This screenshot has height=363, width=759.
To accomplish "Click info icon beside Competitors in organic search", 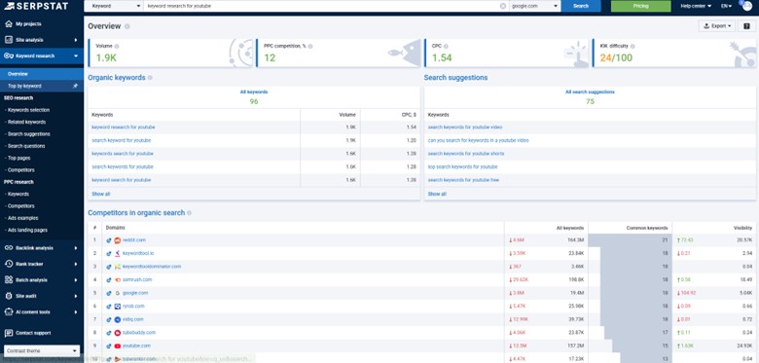I will [190, 213].
